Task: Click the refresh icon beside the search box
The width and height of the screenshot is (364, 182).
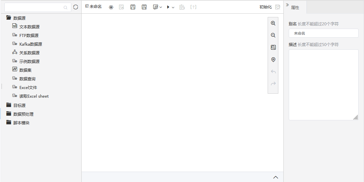Action: (76, 7)
